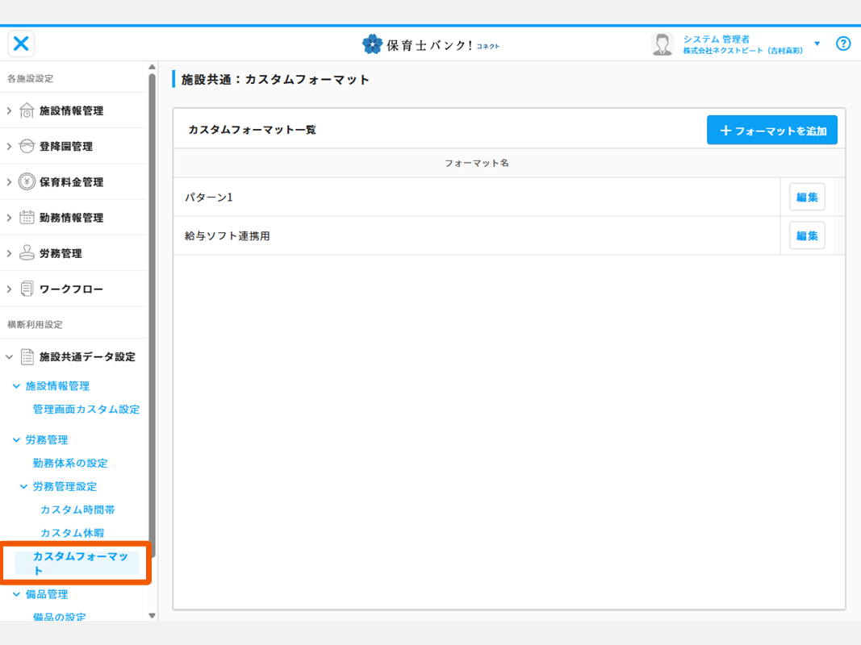Click the user avatar icon
Screen dimensions: 861x645
point(662,44)
